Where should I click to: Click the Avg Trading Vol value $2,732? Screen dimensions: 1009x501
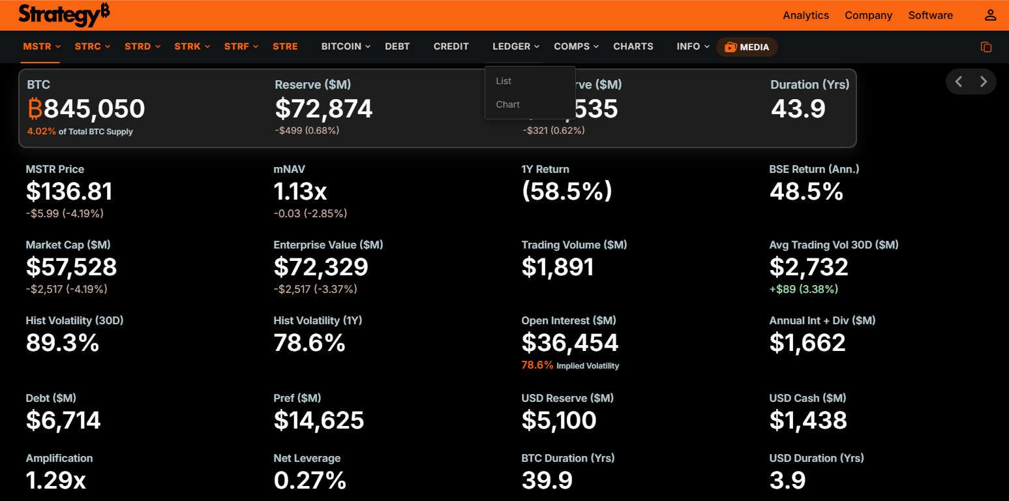(x=809, y=267)
